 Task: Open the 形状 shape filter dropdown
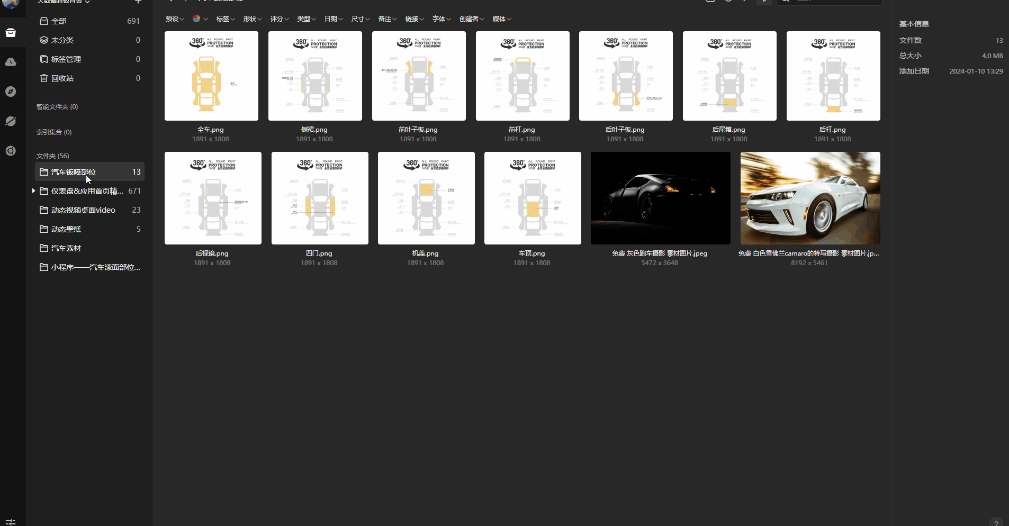pyautogui.click(x=253, y=19)
